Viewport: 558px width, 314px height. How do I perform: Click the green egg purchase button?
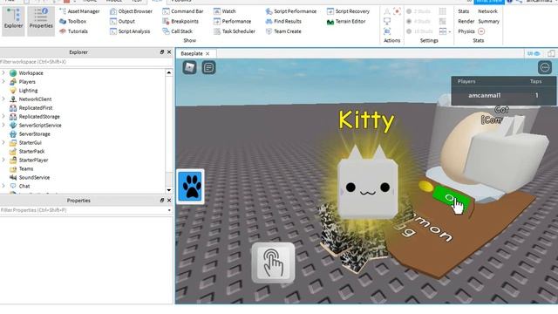(452, 200)
